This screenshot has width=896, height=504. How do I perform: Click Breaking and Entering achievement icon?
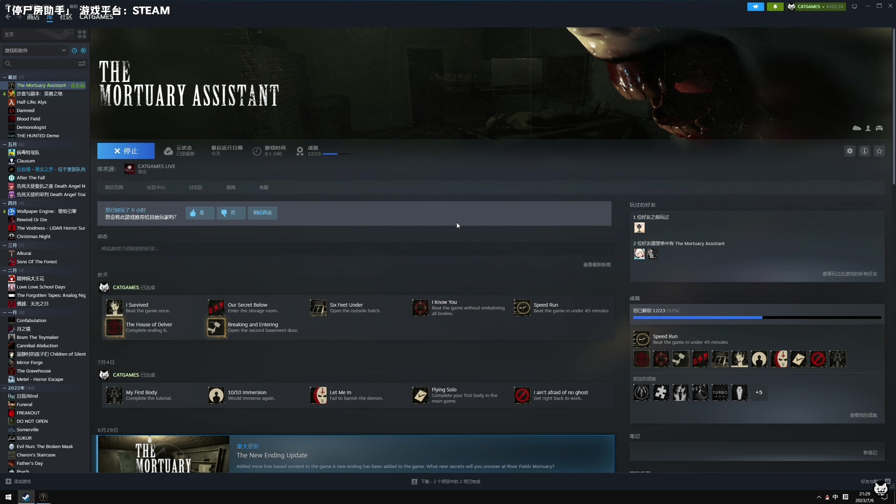click(216, 328)
